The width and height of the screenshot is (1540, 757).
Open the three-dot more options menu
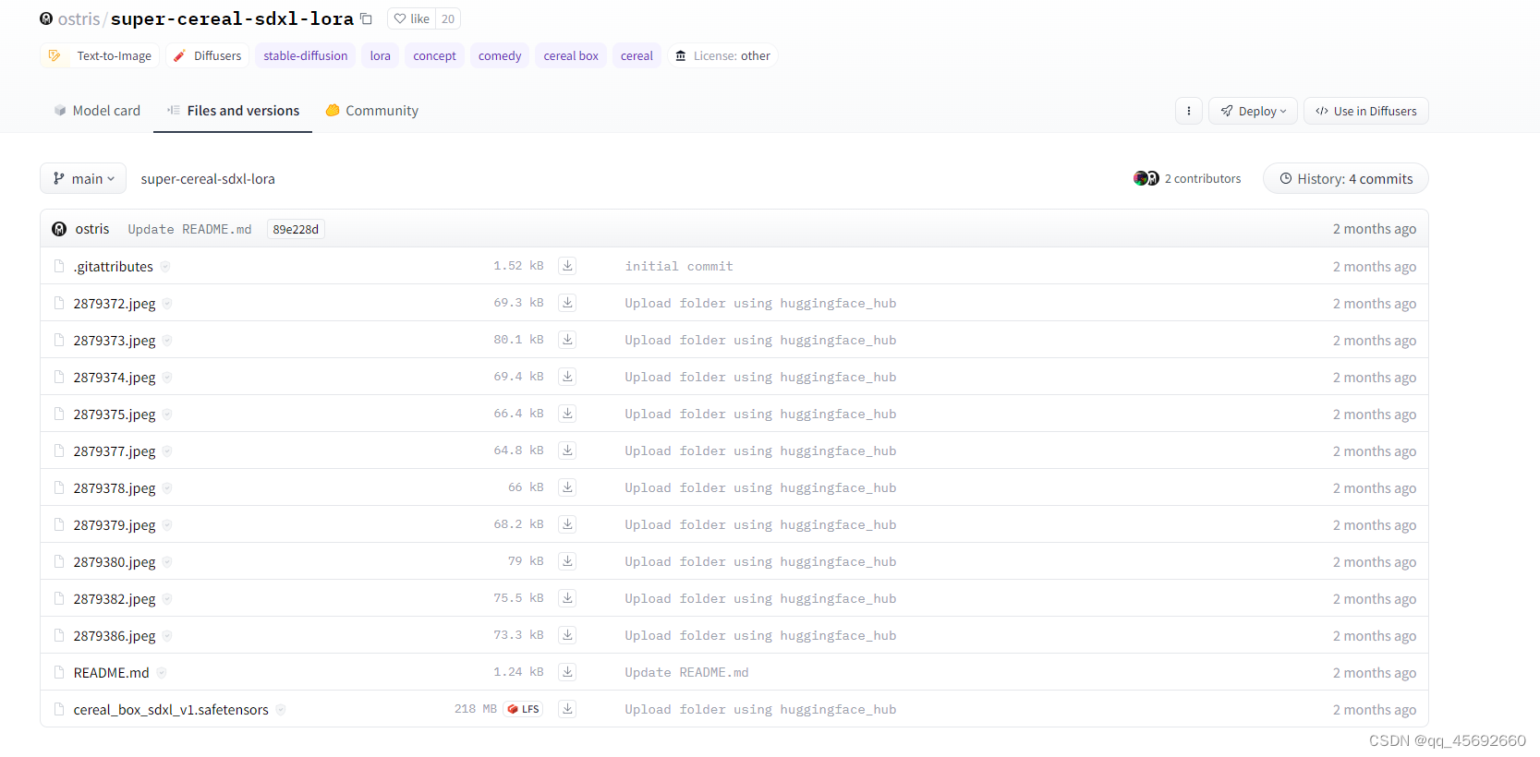tap(1188, 111)
